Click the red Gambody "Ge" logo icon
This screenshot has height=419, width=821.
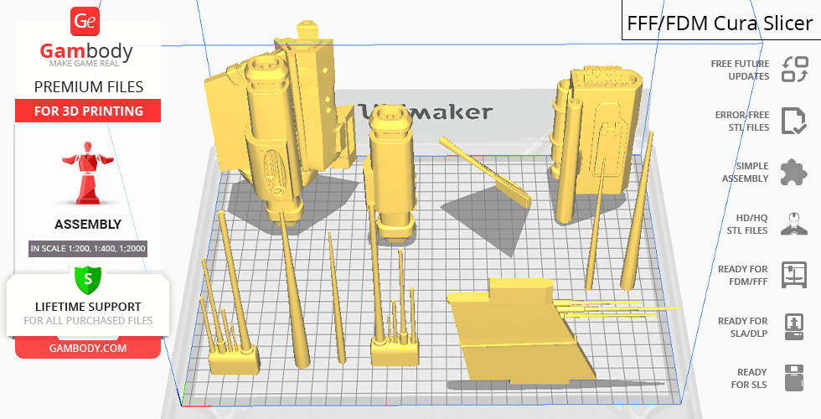click(x=85, y=21)
